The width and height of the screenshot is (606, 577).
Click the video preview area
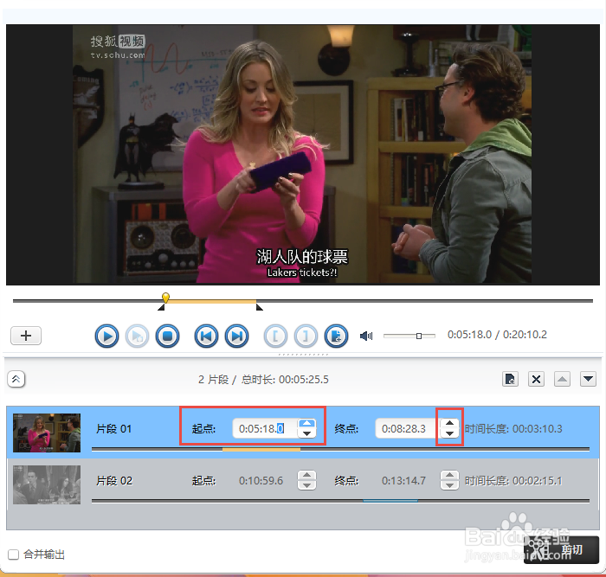(x=303, y=155)
